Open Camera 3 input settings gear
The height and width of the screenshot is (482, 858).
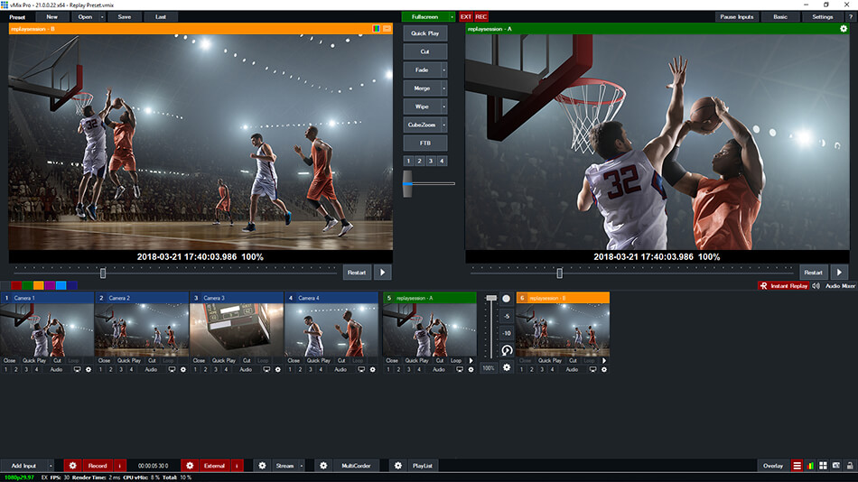pos(278,370)
